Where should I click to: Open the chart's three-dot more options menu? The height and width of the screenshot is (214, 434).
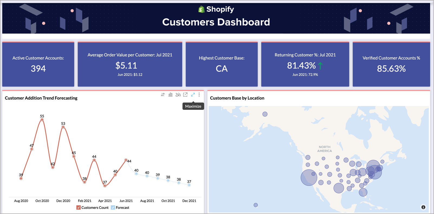point(199,95)
